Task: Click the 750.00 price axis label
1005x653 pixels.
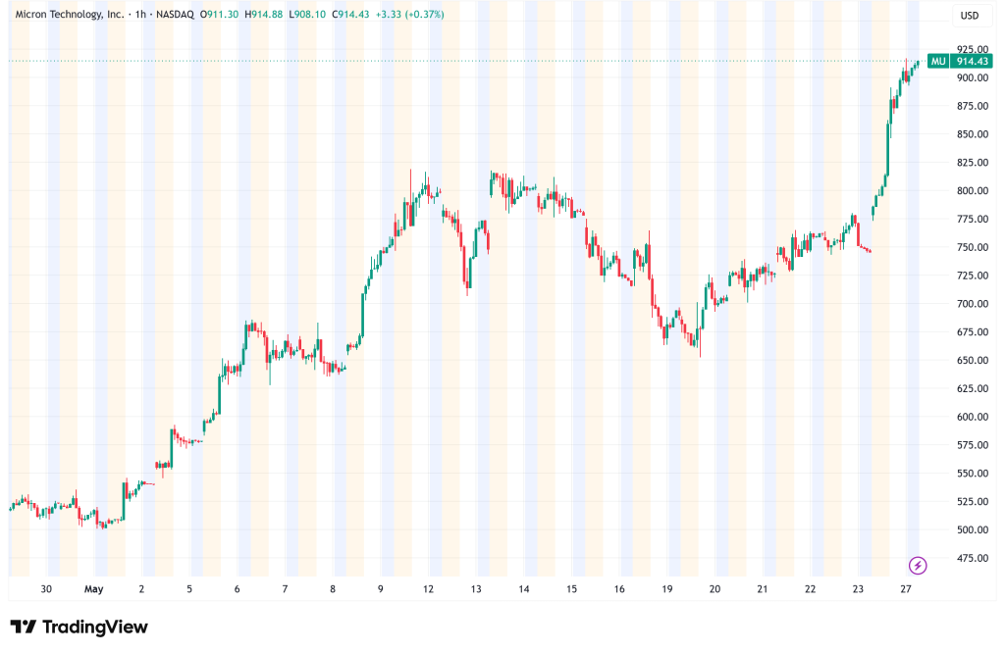Action: click(973, 247)
